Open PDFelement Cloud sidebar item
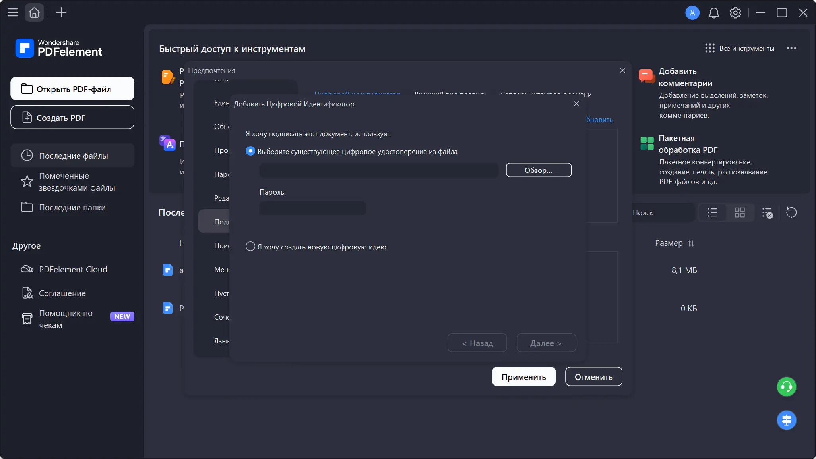 coord(73,269)
